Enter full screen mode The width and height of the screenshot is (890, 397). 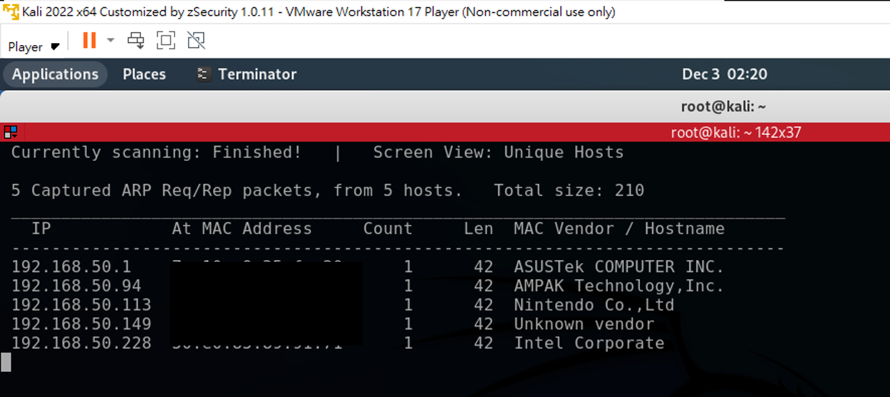(166, 41)
